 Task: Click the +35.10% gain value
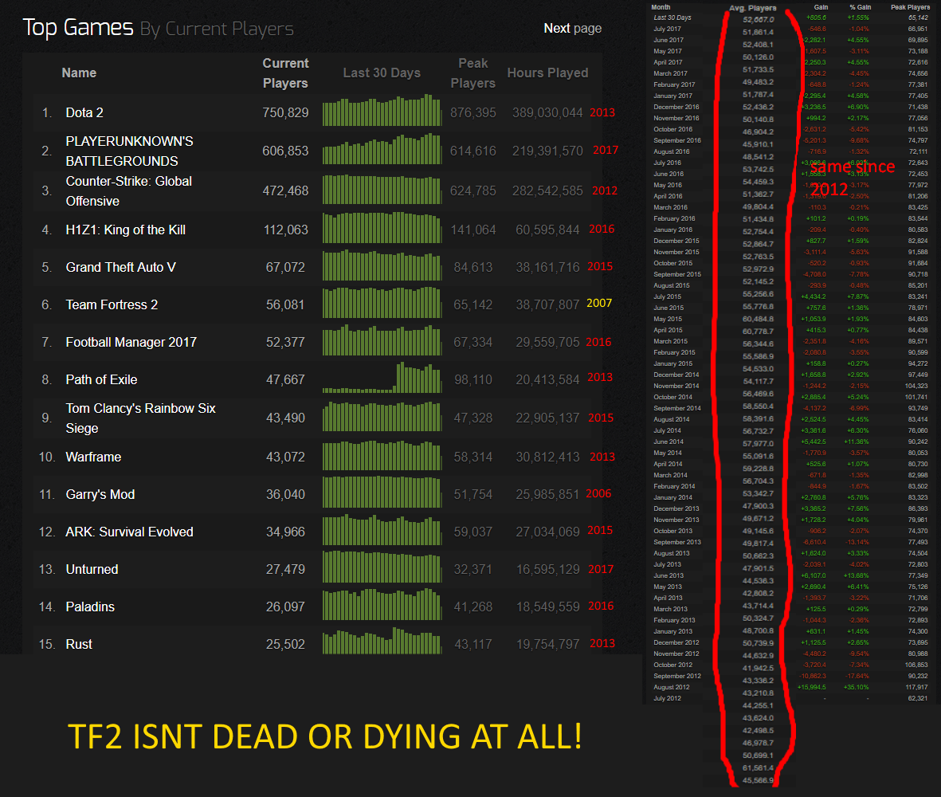point(857,687)
